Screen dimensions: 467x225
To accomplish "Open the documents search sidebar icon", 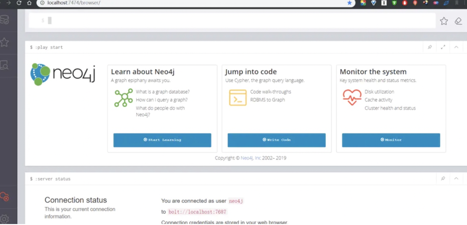I will point(4,65).
